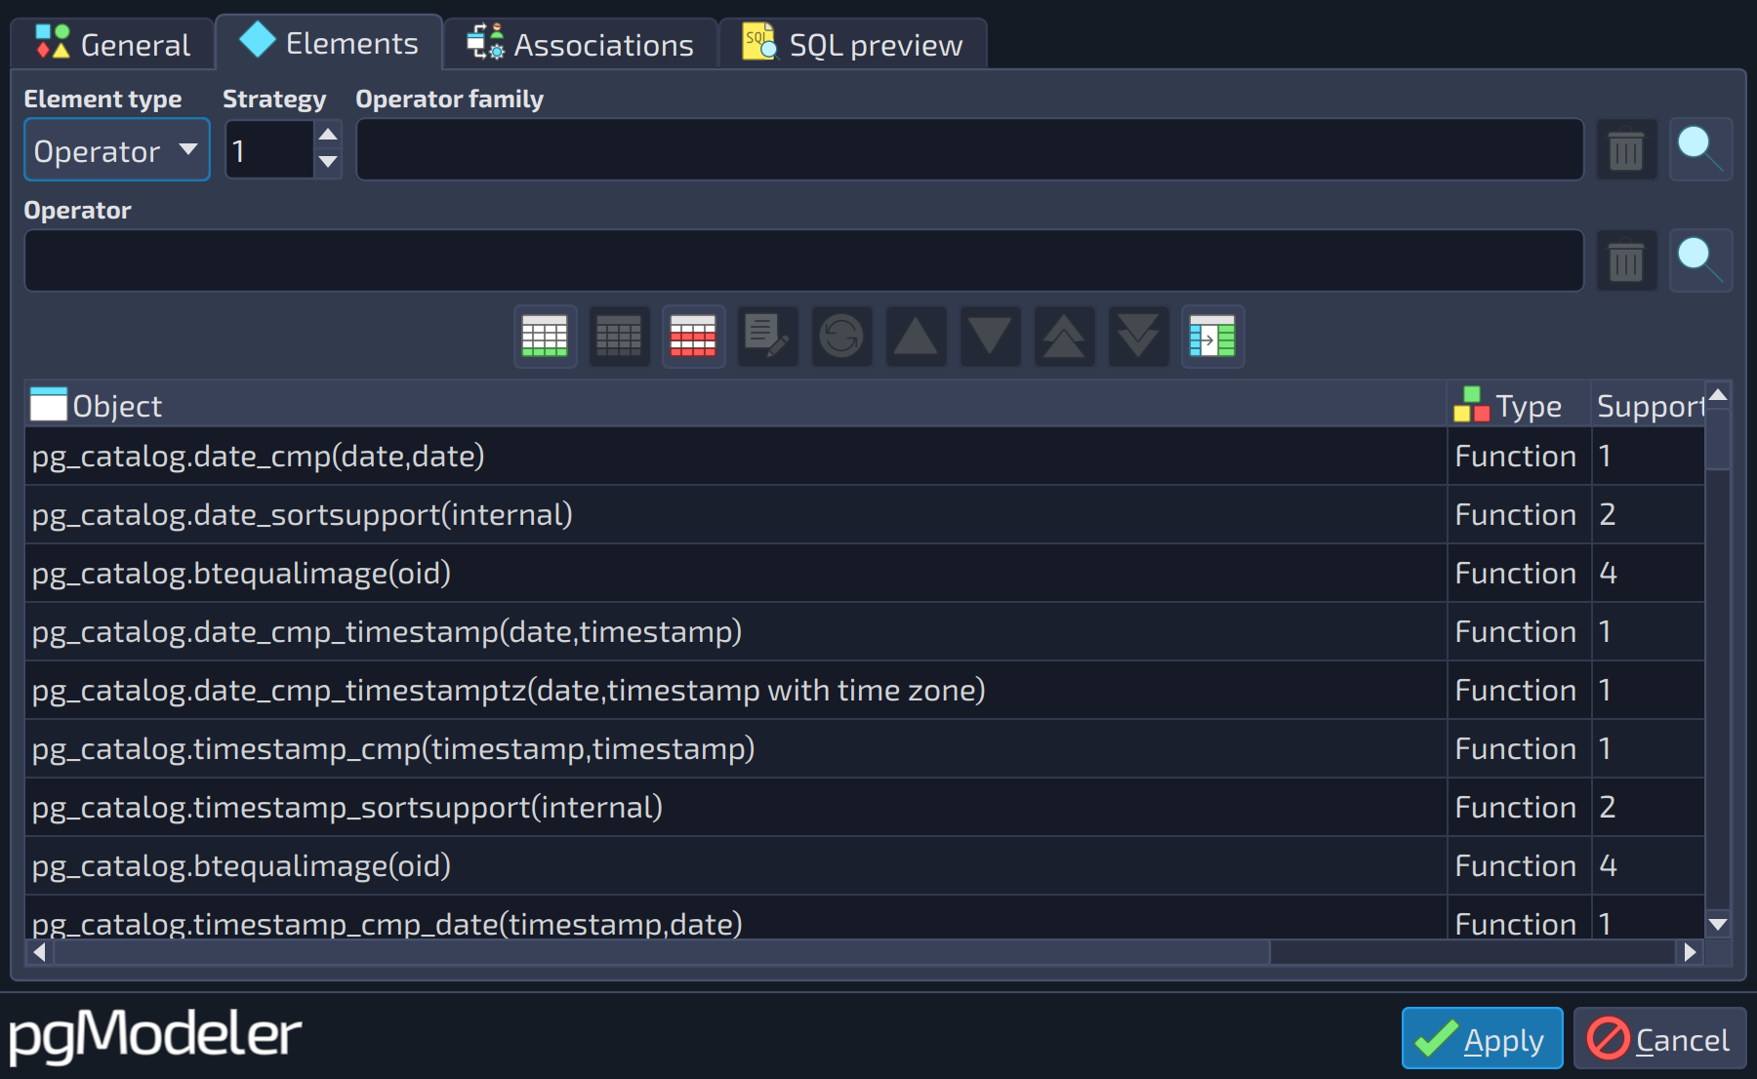Move the item up with the single up-arrow icon
1757x1079 pixels.
pos(916,337)
